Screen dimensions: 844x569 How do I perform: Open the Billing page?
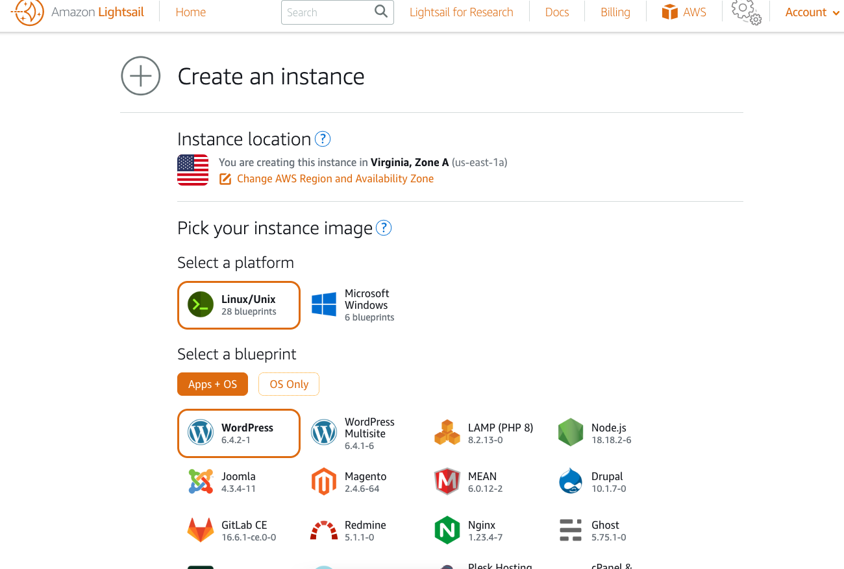pos(615,12)
